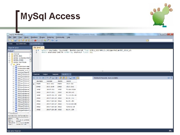Switch to the Overview tab
Viewport: 180px width, 135px height.
36,74
